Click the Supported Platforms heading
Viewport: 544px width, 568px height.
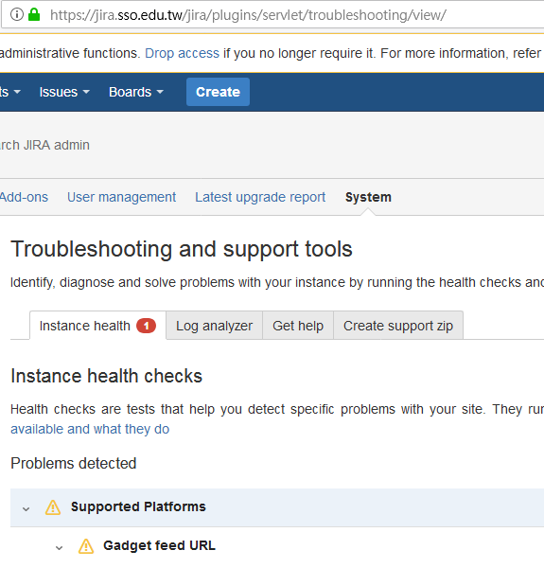(138, 506)
